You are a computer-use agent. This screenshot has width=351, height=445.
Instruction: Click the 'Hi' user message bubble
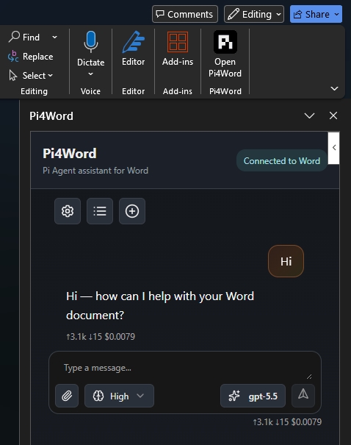pos(286,261)
